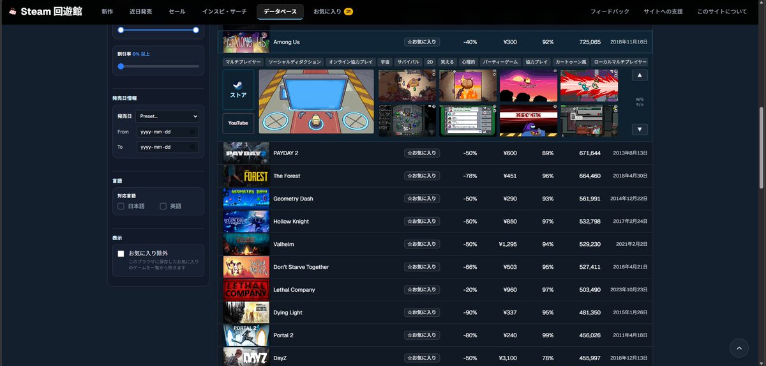Go to the インスピ・サーチ tab

(224, 11)
